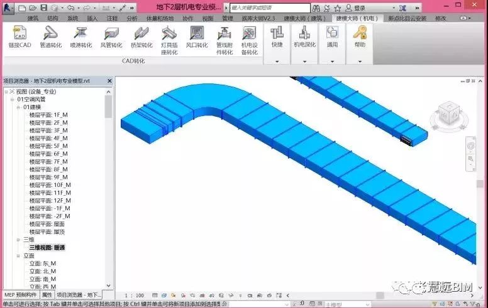The height and width of the screenshot is (308, 488).
Task: Switch to the 系统 ribbon tab
Action: 72,18
